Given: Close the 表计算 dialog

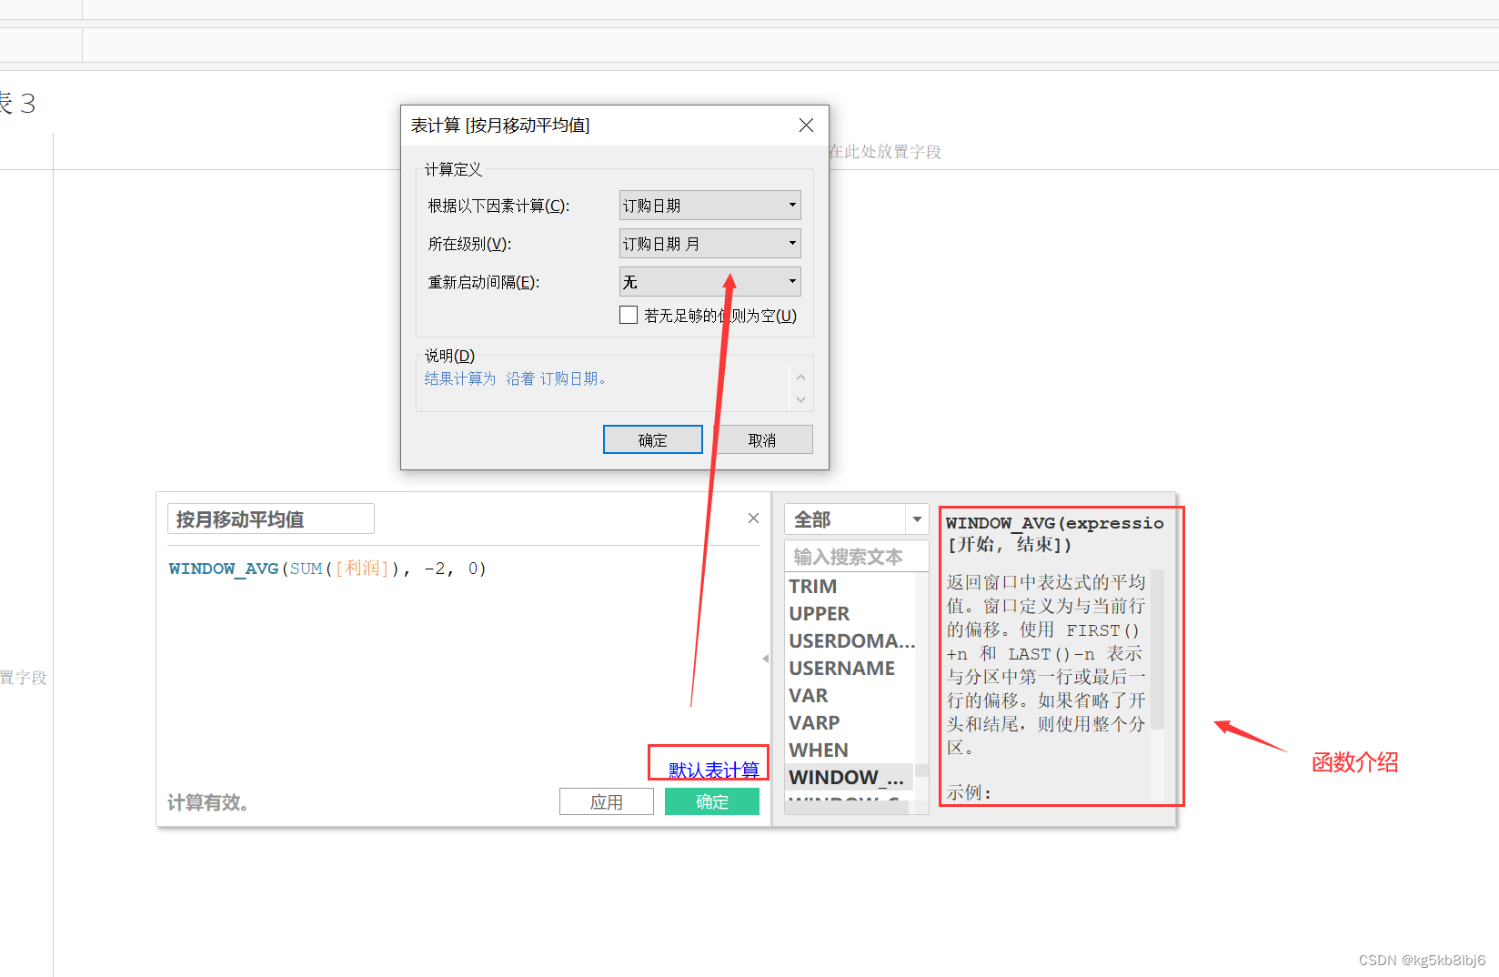Looking at the screenshot, I should pos(806,125).
